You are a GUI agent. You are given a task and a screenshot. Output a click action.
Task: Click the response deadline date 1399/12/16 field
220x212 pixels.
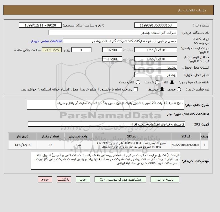tap(156, 50)
